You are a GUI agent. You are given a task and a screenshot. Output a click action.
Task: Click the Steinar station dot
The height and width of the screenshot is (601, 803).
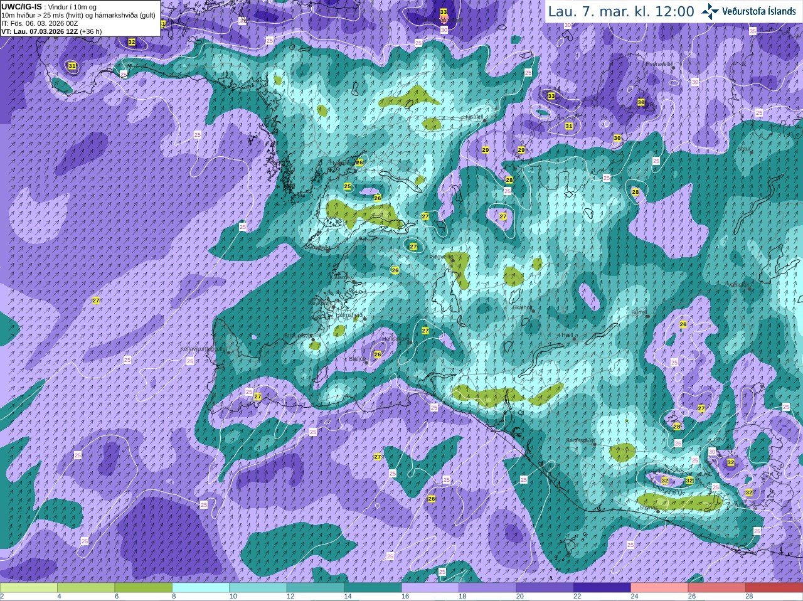pyautogui.click(x=657, y=511)
